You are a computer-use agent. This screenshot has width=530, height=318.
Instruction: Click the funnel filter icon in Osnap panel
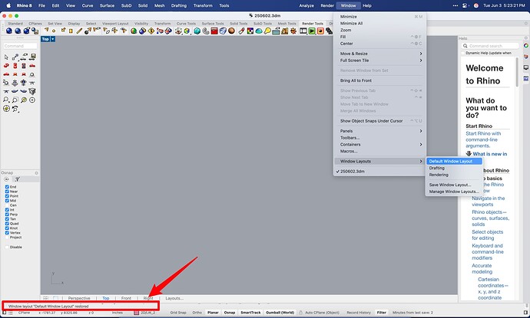tap(17, 179)
